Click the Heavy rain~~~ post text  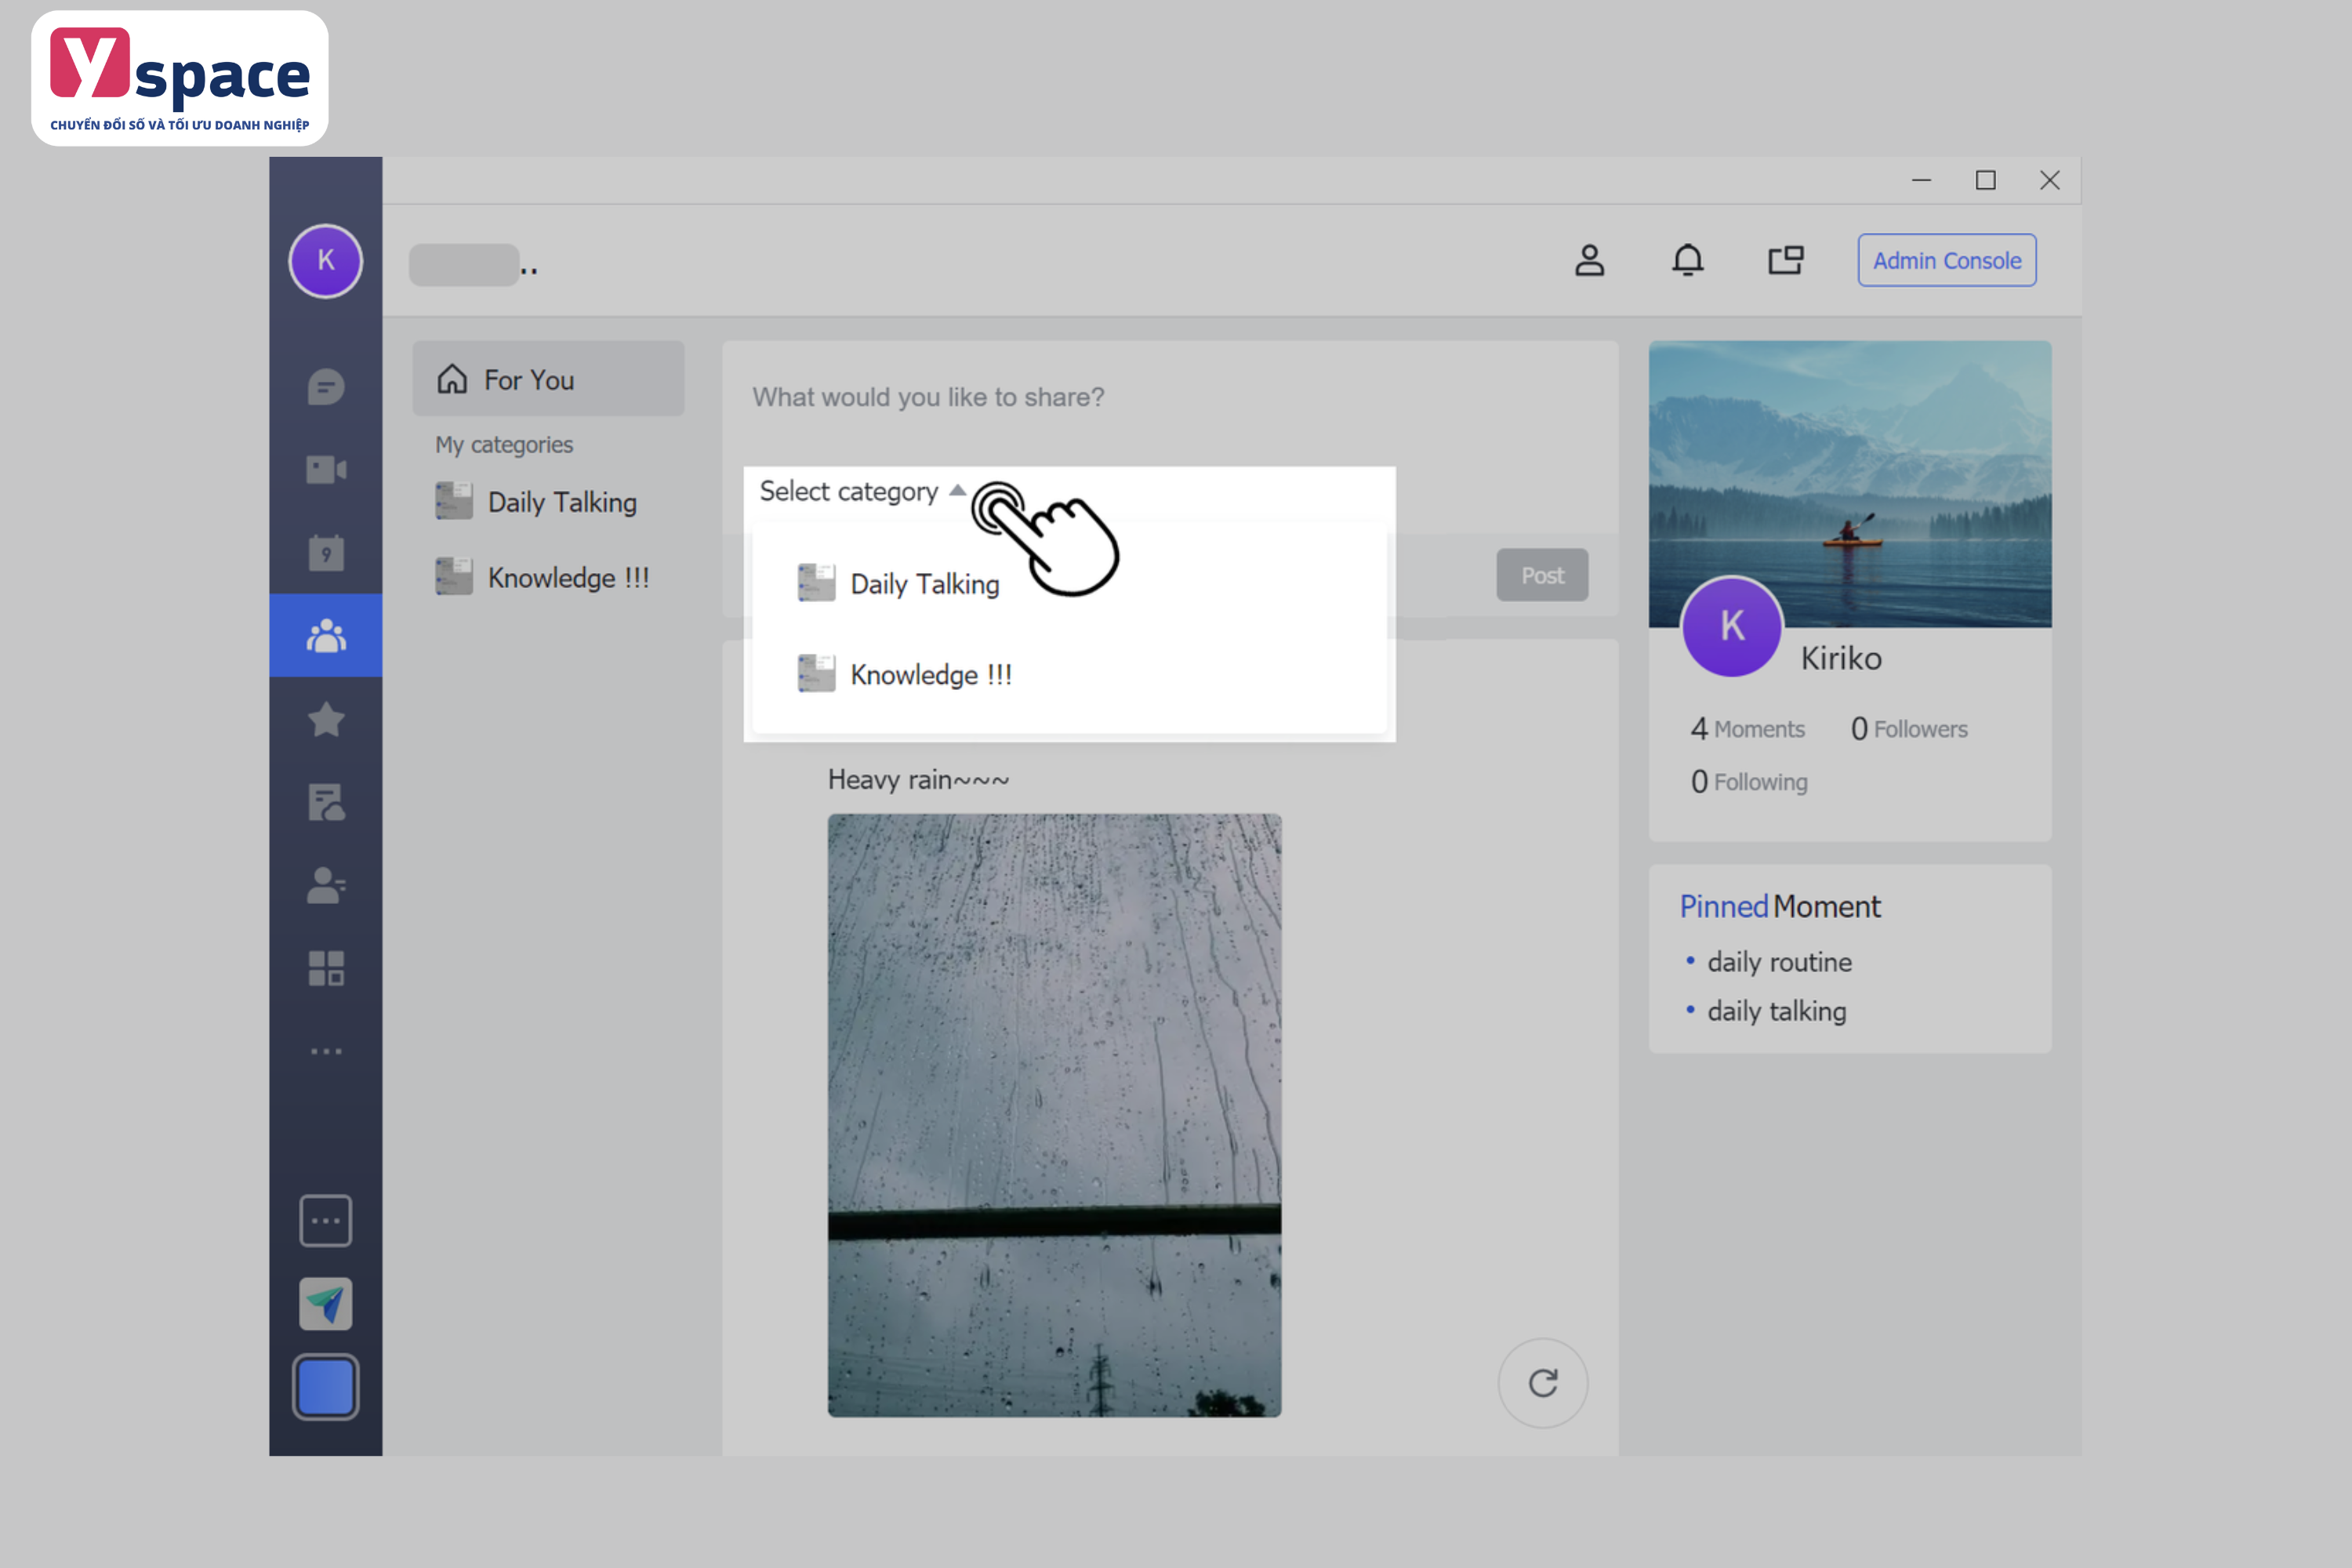pyautogui.click(x=918, y=780)
